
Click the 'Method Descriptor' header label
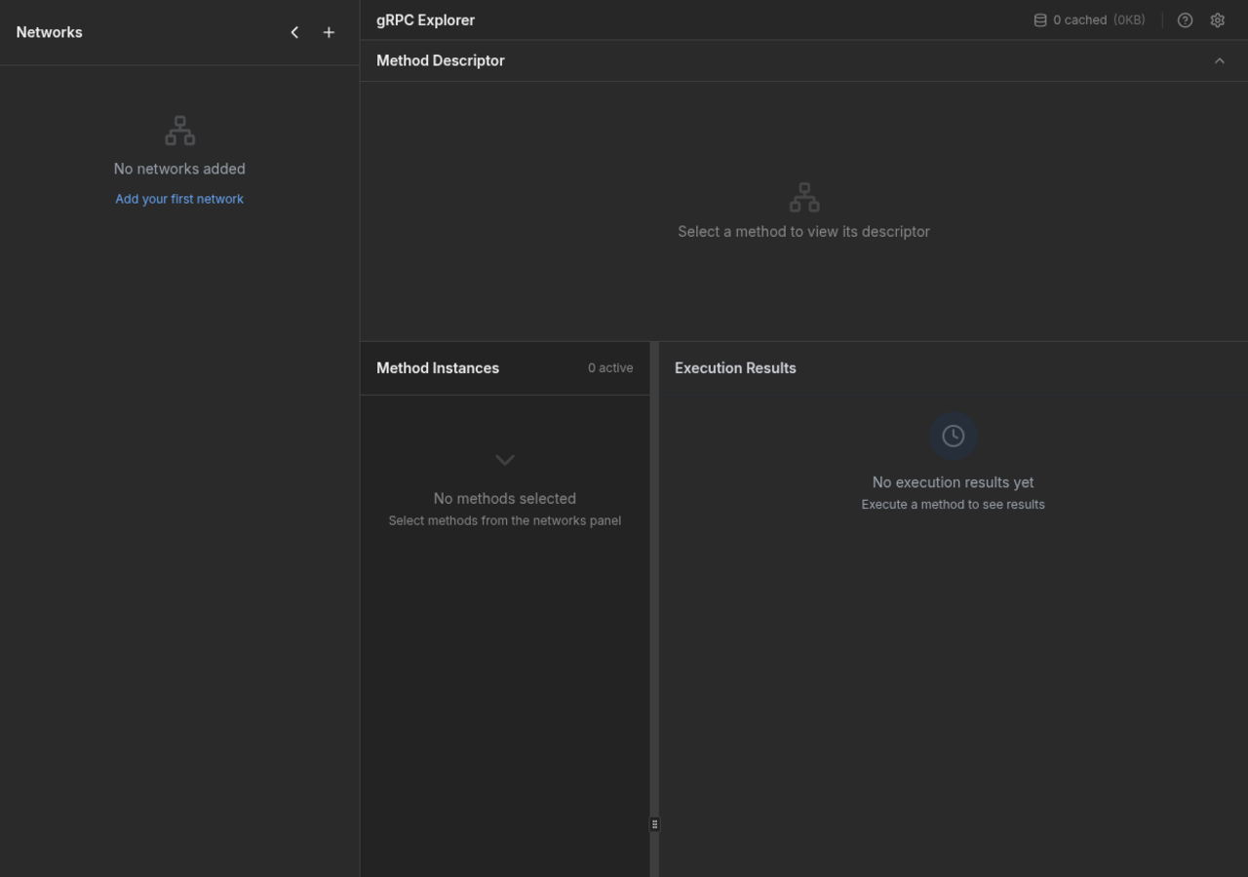coord(441,60)
